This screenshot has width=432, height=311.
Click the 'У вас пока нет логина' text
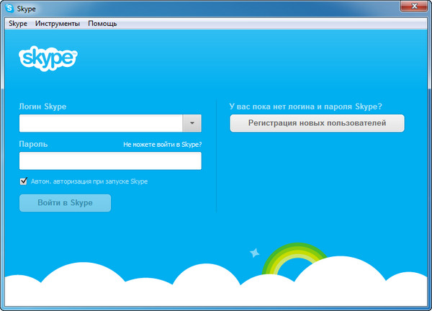click(305, 107)
